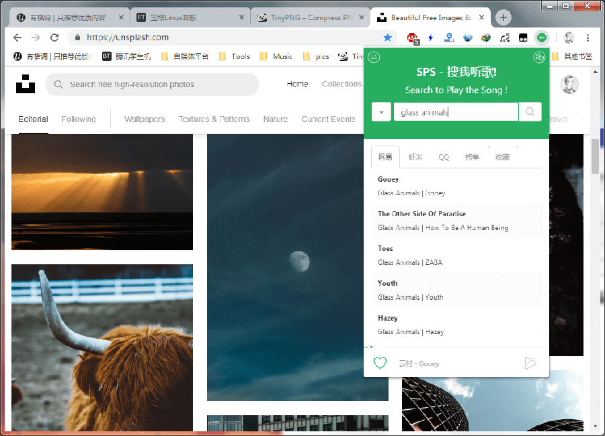
Task: Toggle play on 云村 - Gooey
Action: [530, 362]
